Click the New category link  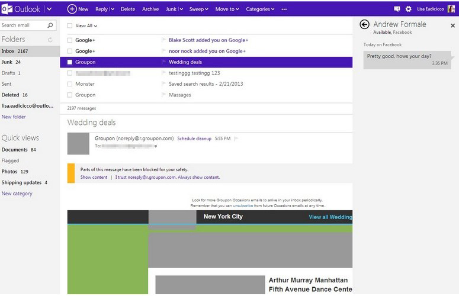(x=17, y=194)
